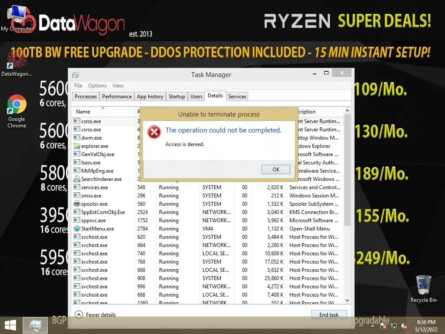
Task: Open the clock showing 9:36 PM
Action: [x=426, y=326]
